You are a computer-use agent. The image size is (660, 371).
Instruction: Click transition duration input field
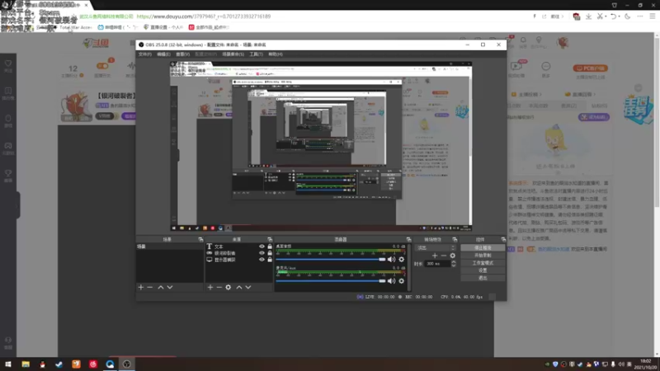click(437, 264)
